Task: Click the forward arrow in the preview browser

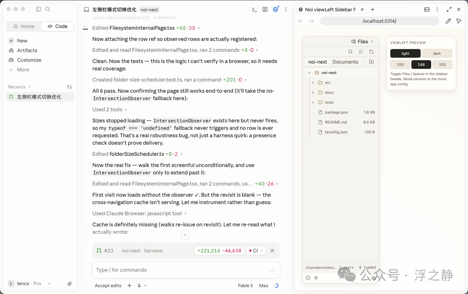Action: (x=311, y=21)
